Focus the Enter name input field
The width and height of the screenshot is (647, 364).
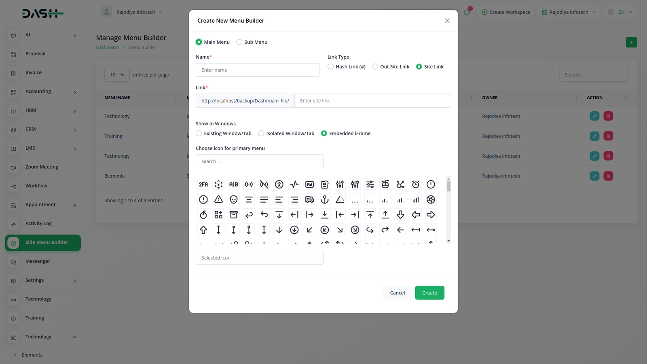coord(257,70)
